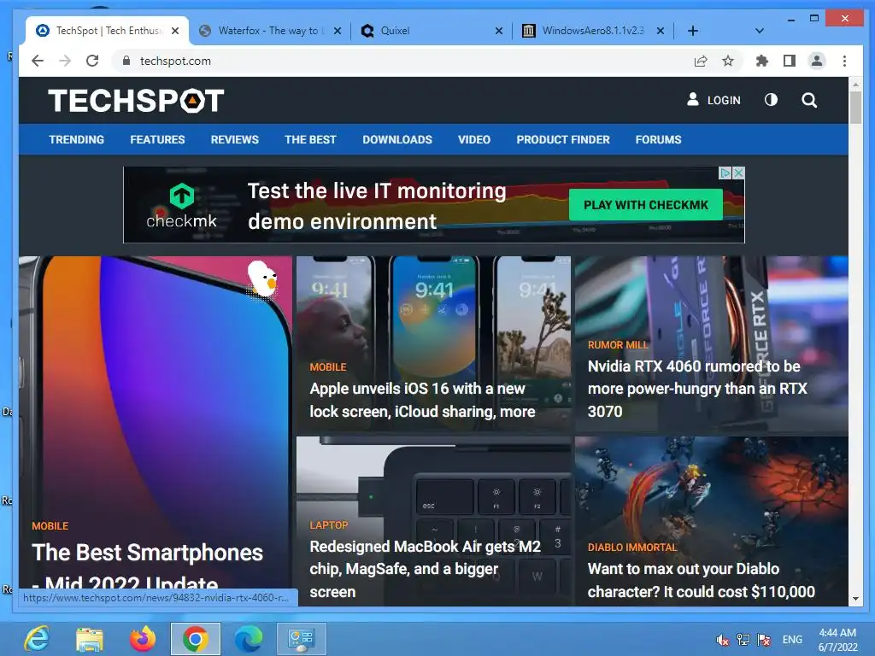Switch to the WindowsAero8.1 tab
This screenshot has width=875, height=656.
click(x=593, y=31)
